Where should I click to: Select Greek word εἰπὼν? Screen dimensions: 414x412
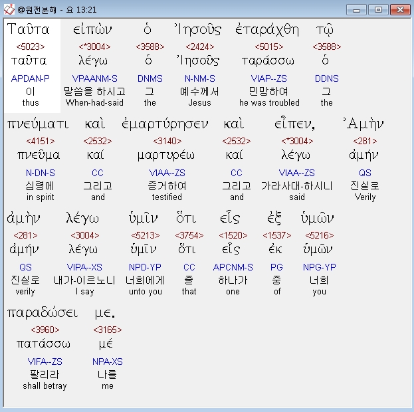point(92,30)
